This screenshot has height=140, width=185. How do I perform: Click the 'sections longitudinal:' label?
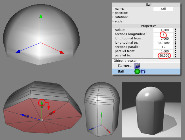coord(131,34)
